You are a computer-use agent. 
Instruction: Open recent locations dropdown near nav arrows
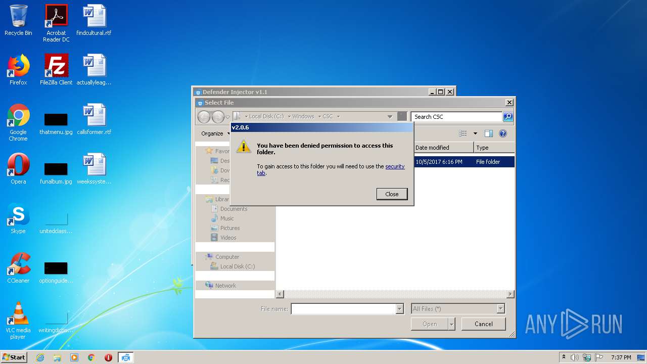pos(227,117)
